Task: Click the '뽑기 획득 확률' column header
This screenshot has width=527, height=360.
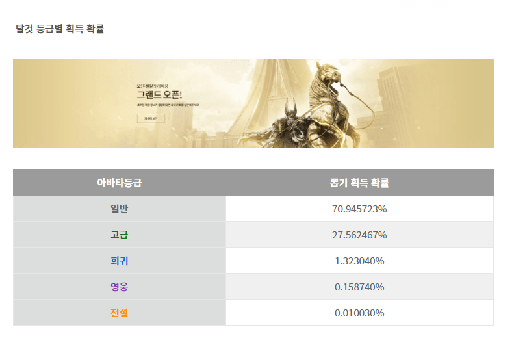Action: click(x=359, y=183)
